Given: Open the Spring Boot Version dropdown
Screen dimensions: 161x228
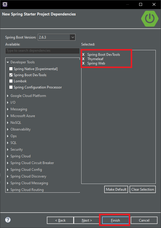Looking at the screenshot, I should tap(56, 37).
